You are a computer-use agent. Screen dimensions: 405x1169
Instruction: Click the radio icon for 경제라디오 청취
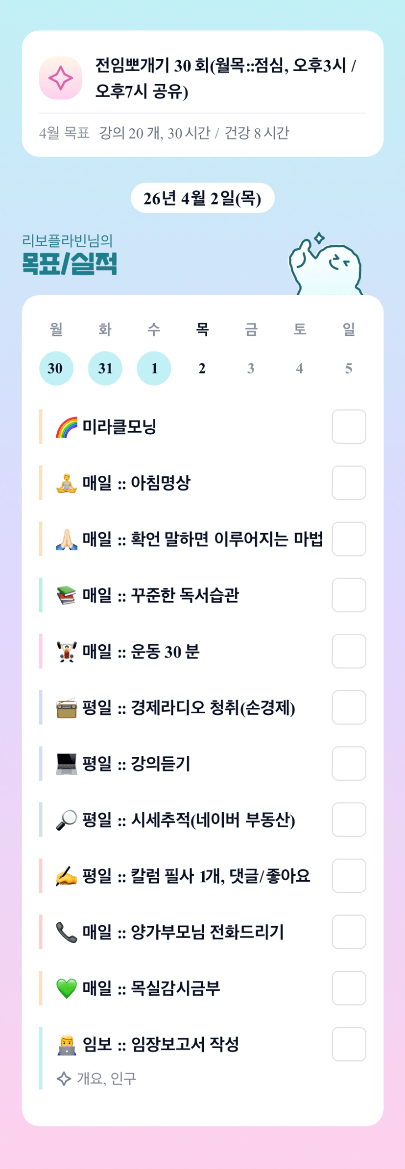coord(67,708)
